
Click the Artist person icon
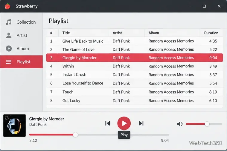(x=9, y=35)
